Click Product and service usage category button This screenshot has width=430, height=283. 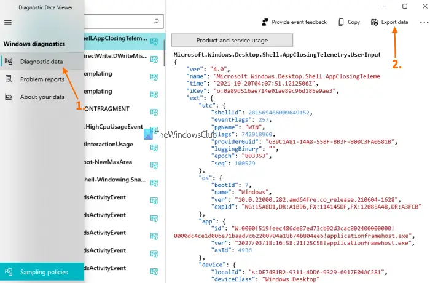[232, 40]
